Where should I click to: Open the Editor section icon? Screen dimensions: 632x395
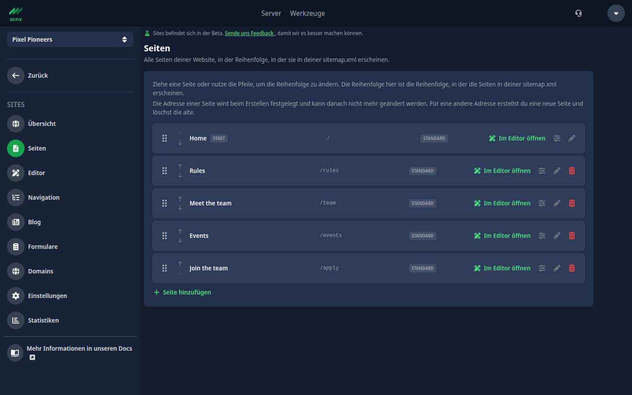point(16,173)
